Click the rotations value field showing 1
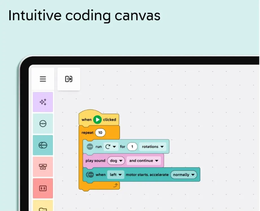 point(132,147)
